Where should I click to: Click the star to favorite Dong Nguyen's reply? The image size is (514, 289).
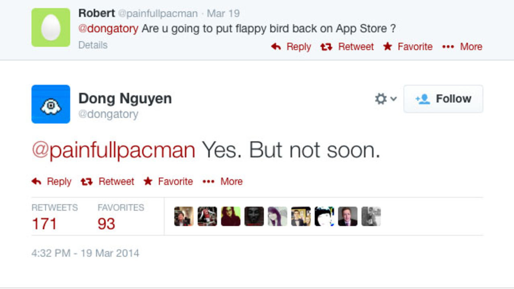149,181
